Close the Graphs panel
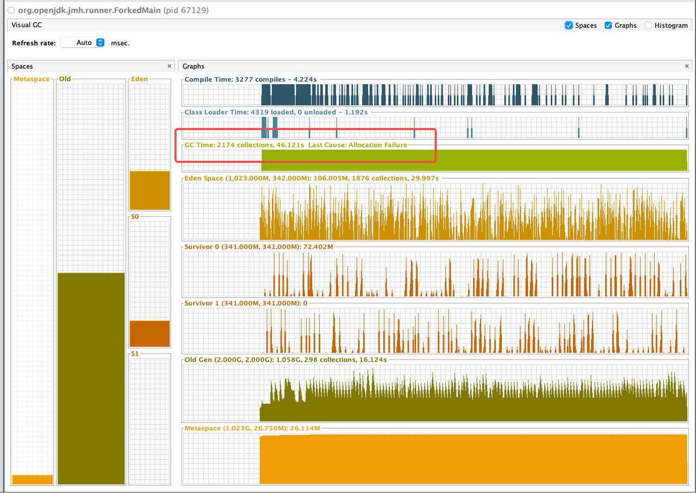This screenshot has height=493, width=696. [687, 66]
